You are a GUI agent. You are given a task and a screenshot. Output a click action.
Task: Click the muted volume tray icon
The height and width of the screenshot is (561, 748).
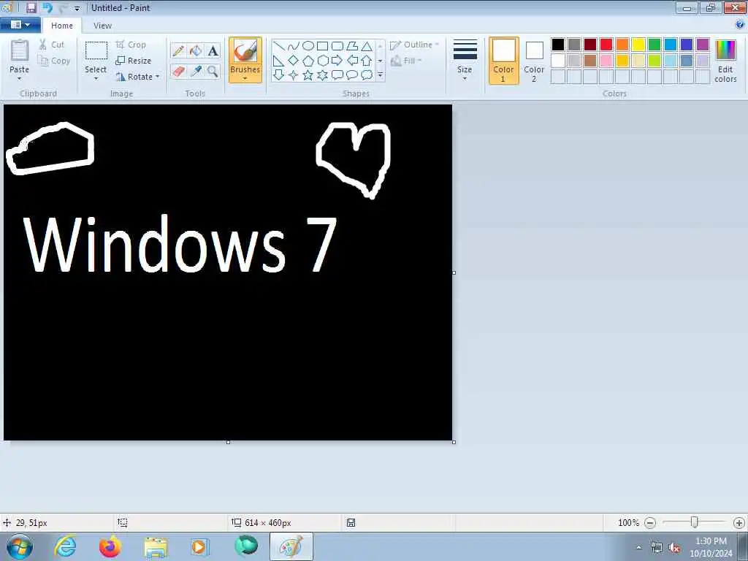point(674,548)
